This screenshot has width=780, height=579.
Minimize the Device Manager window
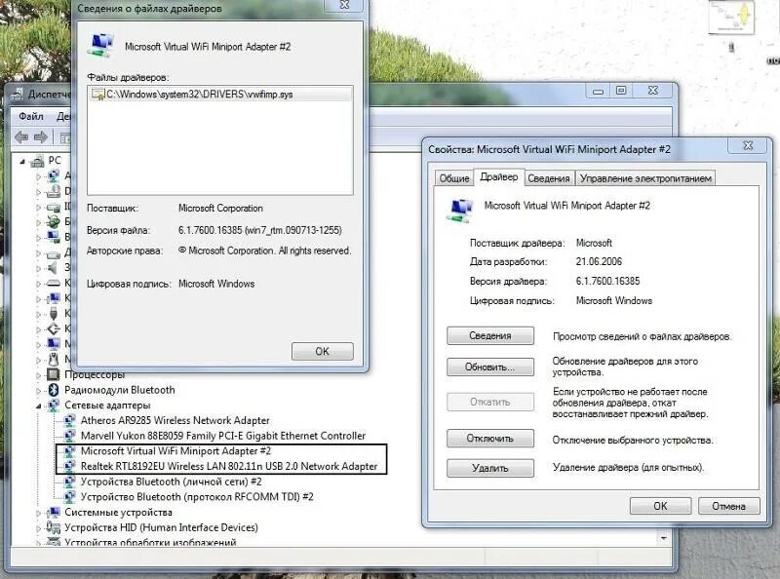(x=599, y=91)
